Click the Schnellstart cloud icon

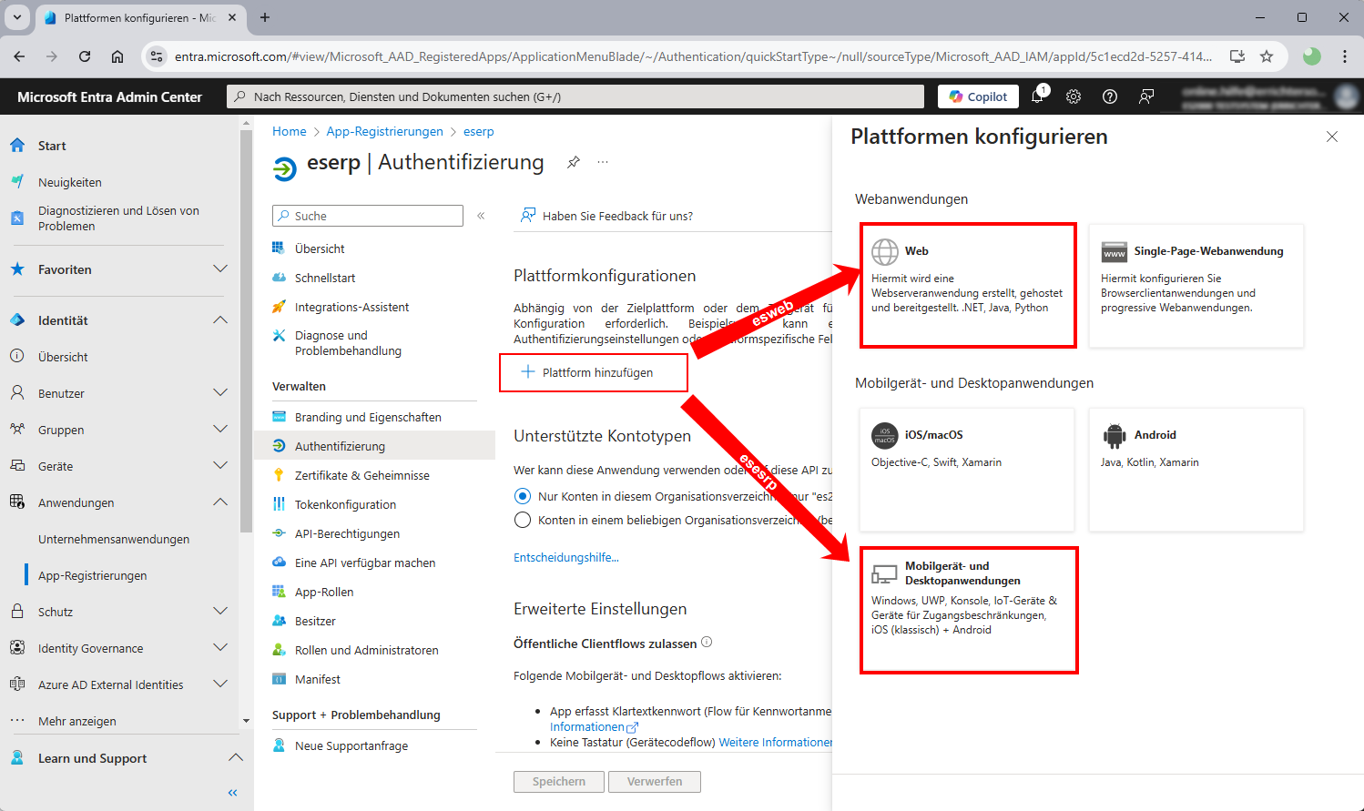coord(279,278)
